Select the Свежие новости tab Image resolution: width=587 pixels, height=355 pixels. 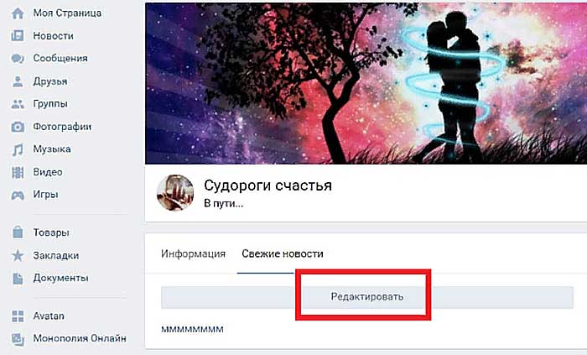click(x=283, y=254)
